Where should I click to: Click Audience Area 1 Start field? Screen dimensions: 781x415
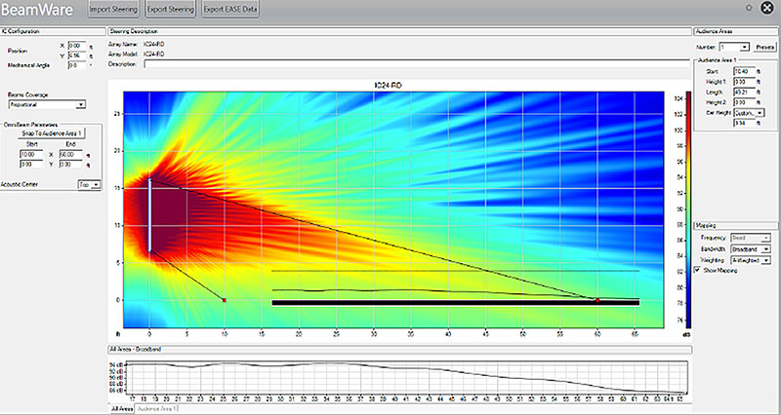point(744,71)
